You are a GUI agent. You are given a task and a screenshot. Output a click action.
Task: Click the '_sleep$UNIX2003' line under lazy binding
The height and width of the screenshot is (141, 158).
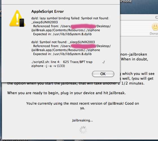pos(45,22)
